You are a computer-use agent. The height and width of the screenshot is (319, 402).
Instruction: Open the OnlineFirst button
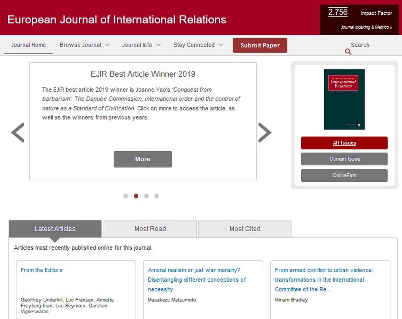(344, 175)
